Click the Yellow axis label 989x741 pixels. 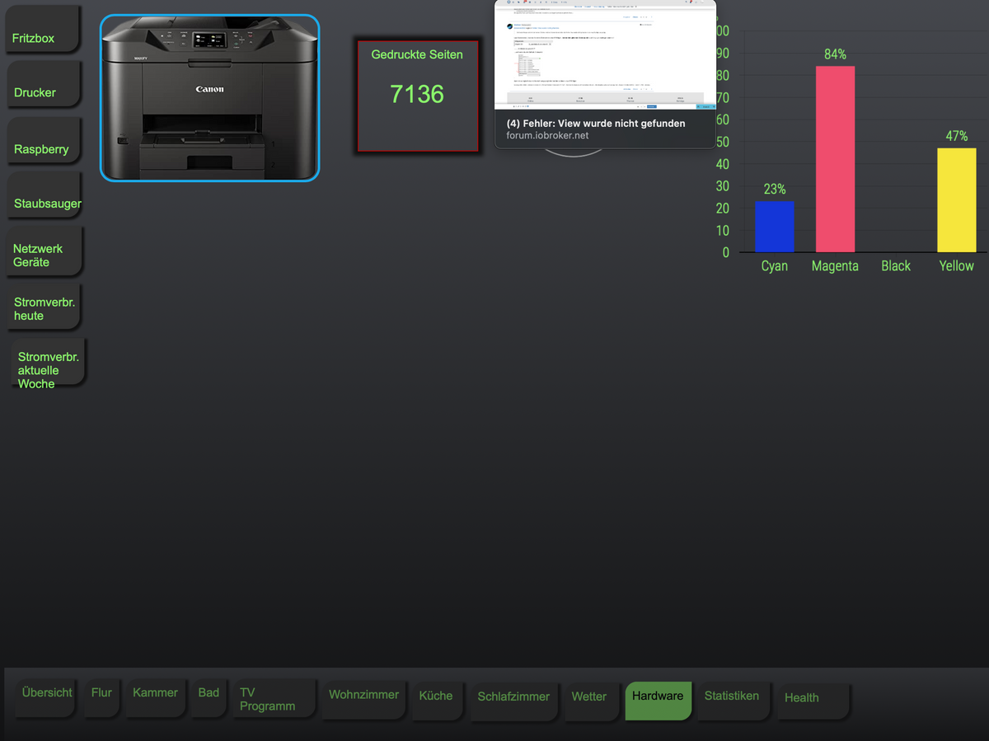[x=957, y=266]
